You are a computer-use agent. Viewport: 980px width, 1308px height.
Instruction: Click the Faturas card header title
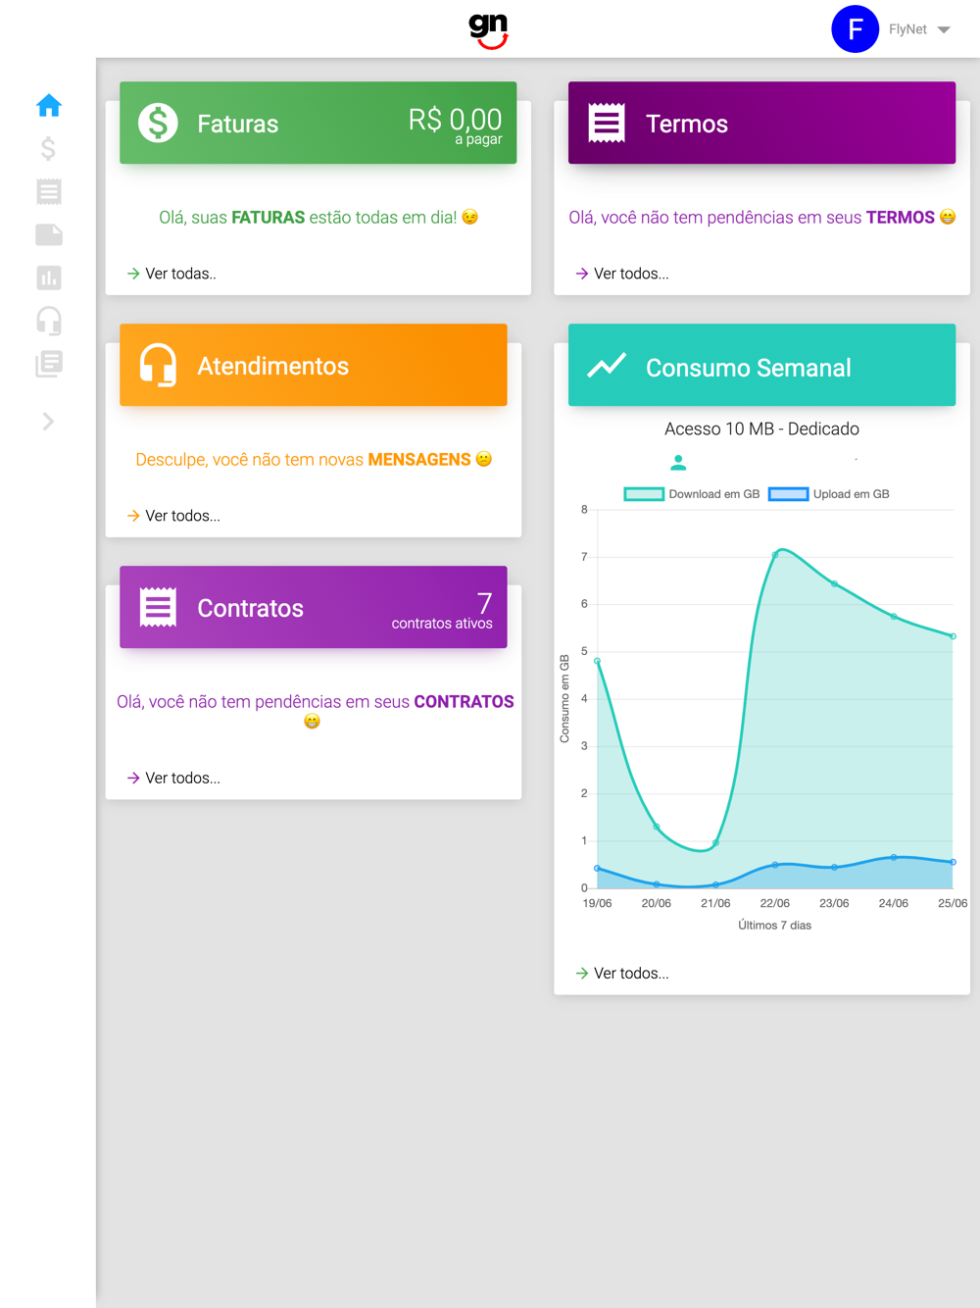(x=237, y=124)
